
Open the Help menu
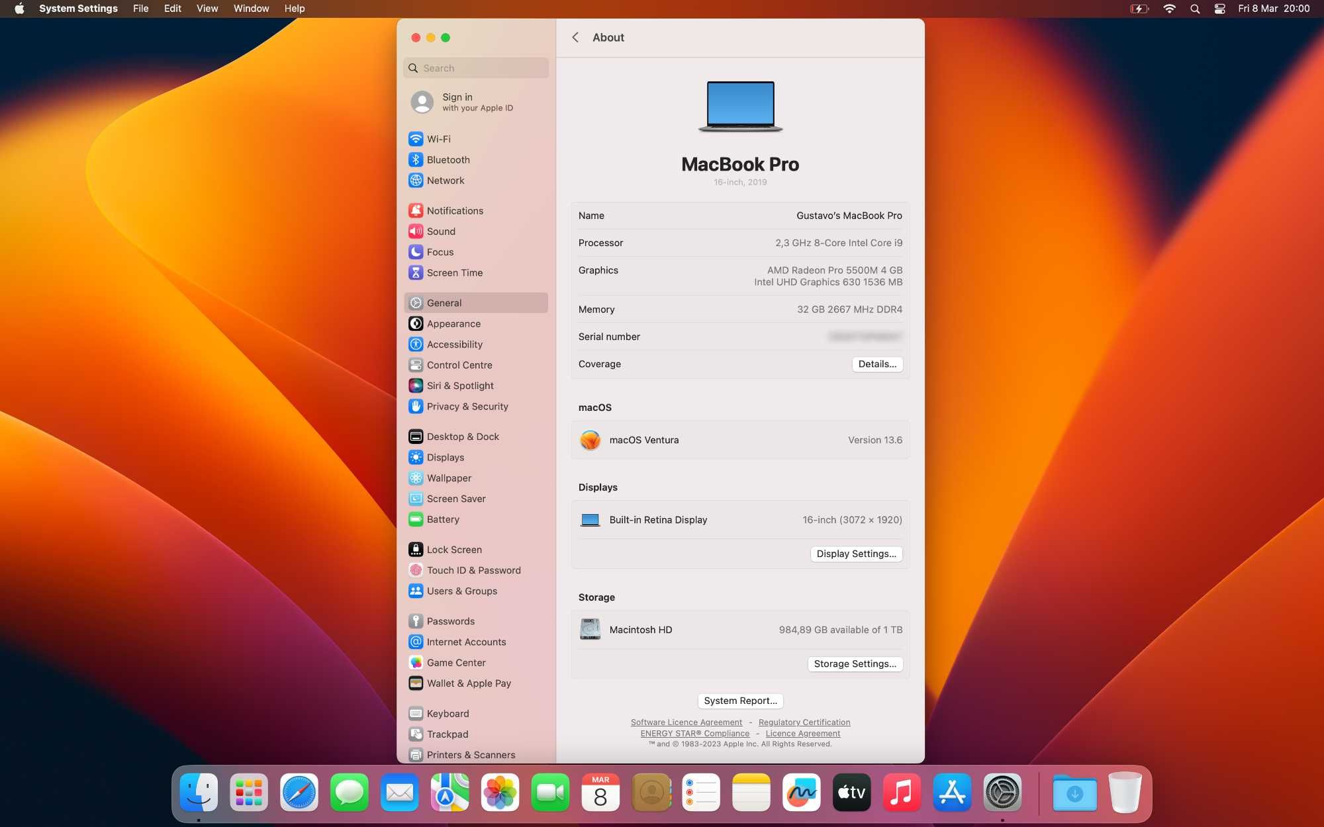(295, 9)
